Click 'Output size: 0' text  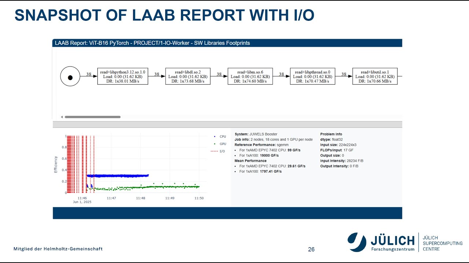coord(332,155)
